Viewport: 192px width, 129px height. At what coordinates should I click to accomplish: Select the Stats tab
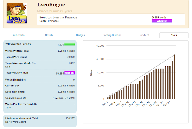[174, 35]
